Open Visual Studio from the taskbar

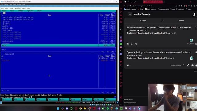[98, 109]
